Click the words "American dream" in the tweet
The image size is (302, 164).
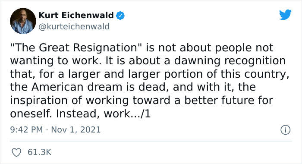coord(77,87)
